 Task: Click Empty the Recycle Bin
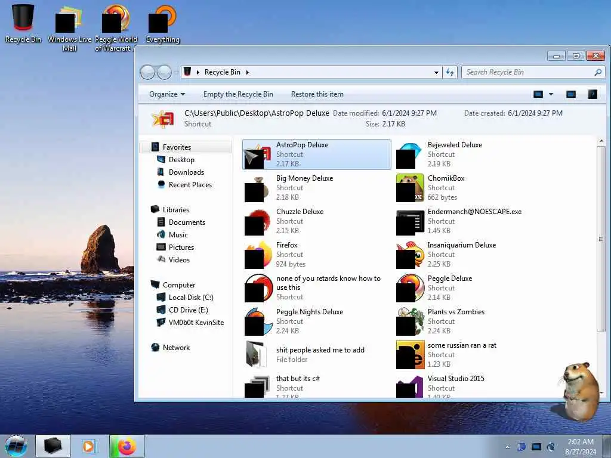[x=238, y=94]
